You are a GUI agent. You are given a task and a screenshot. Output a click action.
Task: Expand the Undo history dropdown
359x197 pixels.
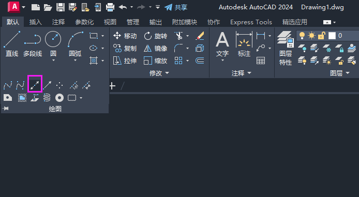point(131,7)
